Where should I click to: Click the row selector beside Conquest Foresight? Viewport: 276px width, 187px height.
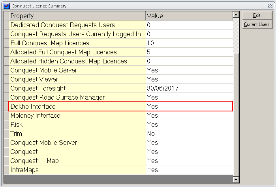6,89
